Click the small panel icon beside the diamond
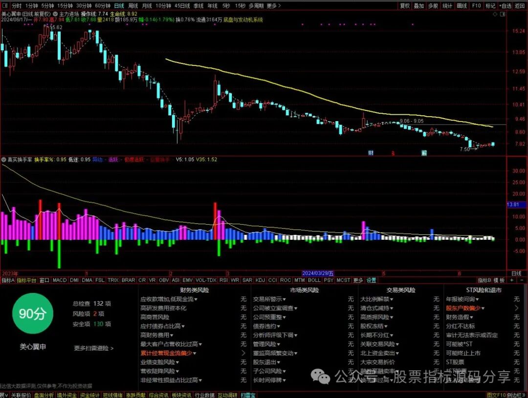Viewport: 528px width, 398px height. tap(503, 14)
